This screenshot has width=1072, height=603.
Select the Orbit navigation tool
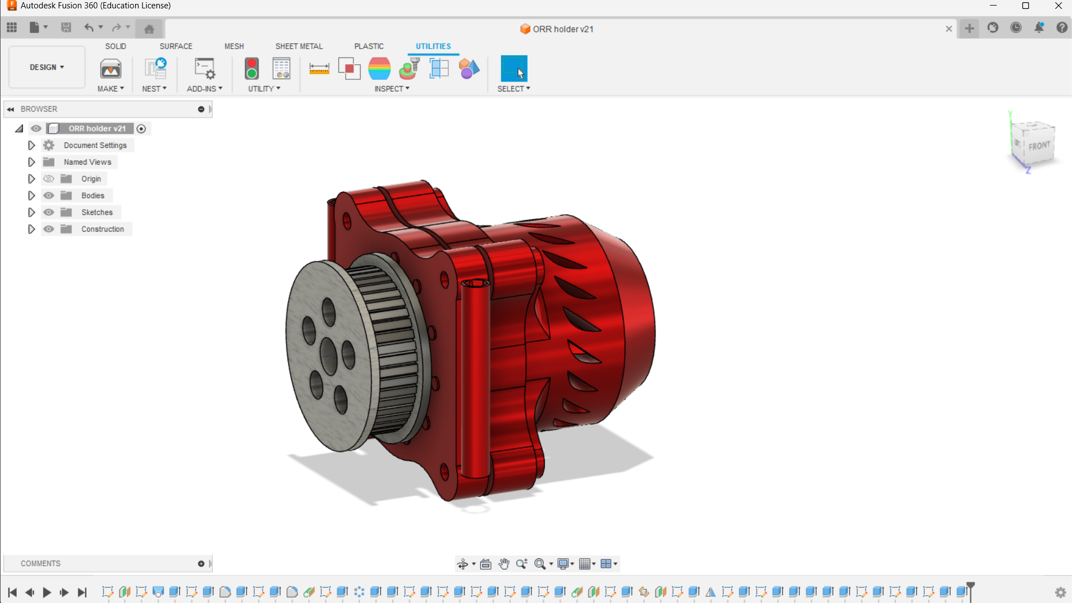coord(463,564)
